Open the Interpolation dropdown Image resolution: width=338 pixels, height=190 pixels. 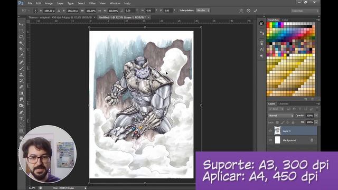tap(203, 11)
